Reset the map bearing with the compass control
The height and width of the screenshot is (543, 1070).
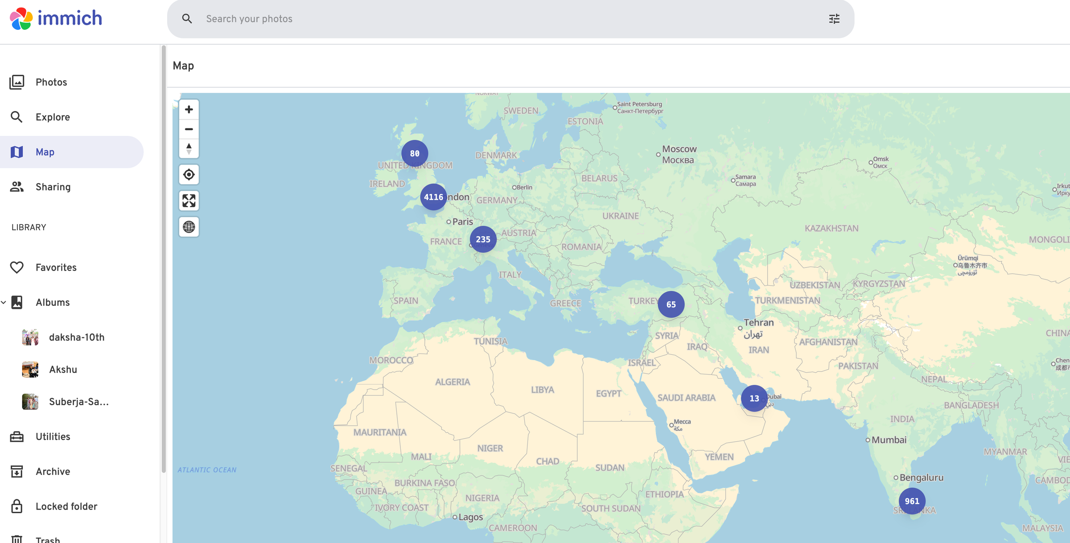[x=189, y=148]
